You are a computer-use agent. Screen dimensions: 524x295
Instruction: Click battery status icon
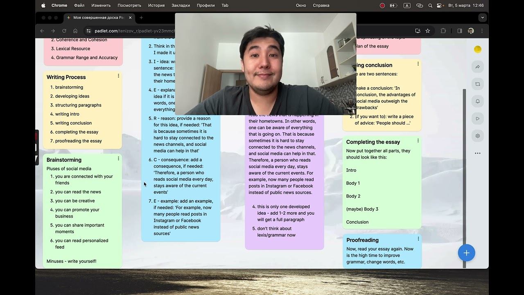[x=394, y=5]
